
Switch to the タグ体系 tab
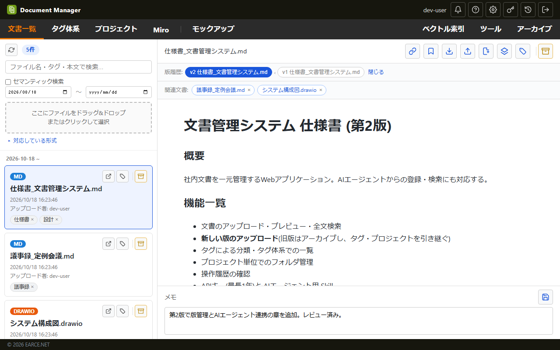point(66,29)
